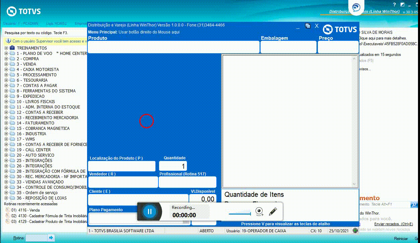Expand the 5 - PROCESSAMENTO node
The width and height of the screenshot is (420, 243).
pyautogui.click(x=6, y=75)
